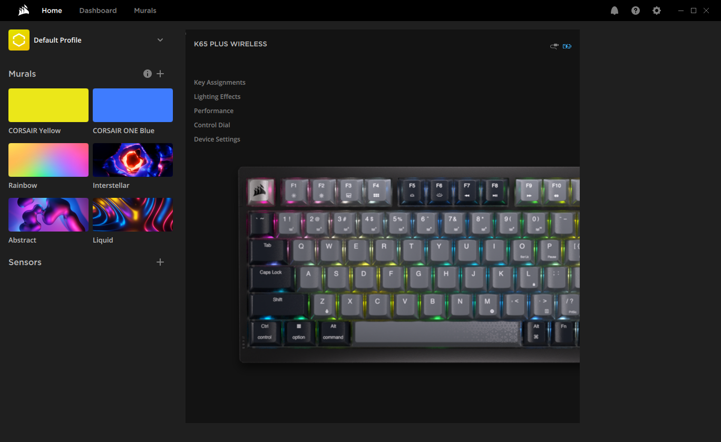The image size is (721, 442).
Task: Click the Sensors section heading
Action: pyautogui.click(x=25, y=262)
